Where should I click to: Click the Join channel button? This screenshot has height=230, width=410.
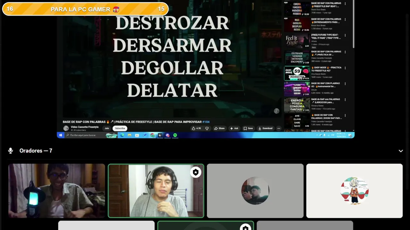tap(107, 128)
